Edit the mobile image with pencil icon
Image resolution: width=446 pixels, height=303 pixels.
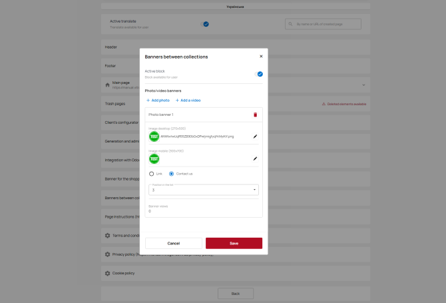point(255,158)
